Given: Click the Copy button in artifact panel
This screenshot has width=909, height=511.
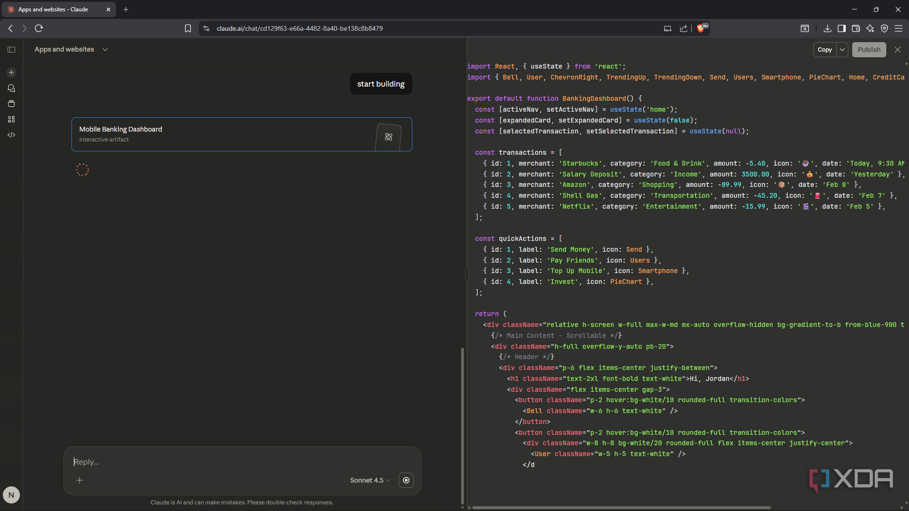Looking at the screenshot, I should [825, 50].
